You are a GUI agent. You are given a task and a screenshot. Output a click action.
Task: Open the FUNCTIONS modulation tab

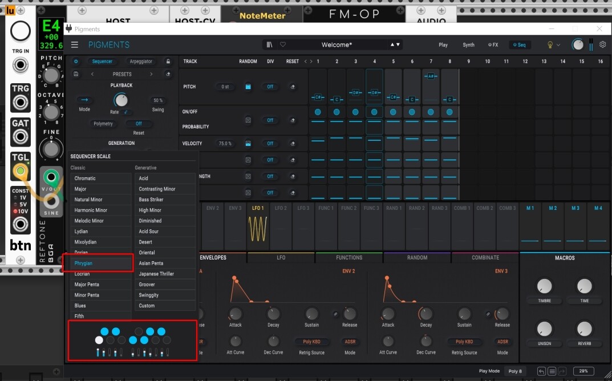(x=349, y=258)
